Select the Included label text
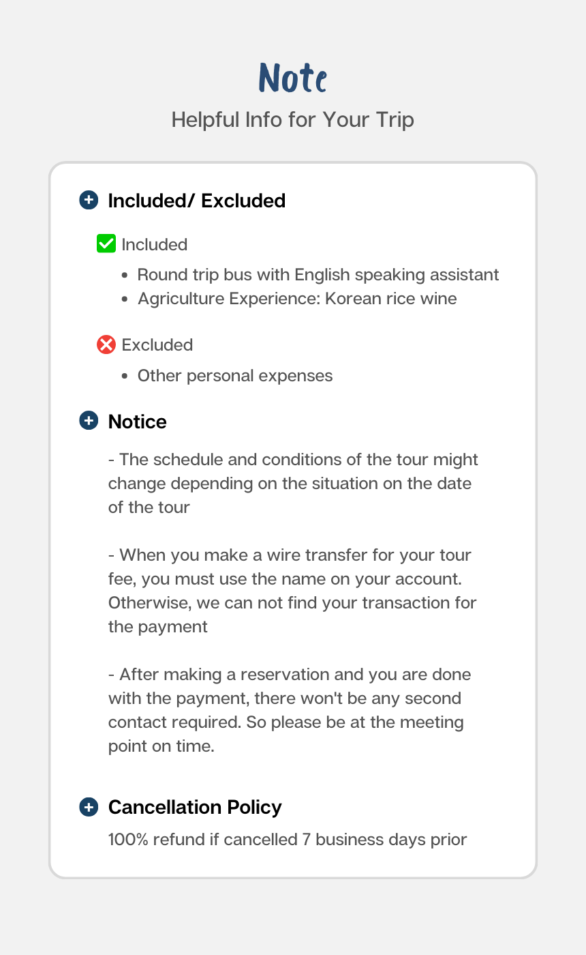Viewport: 586px width, 955px height. [155, 244]
